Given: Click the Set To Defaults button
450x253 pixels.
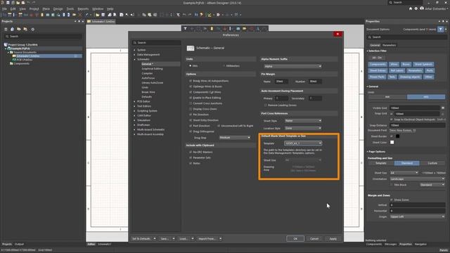Looking at the screenshot, I should pos(141,239).
